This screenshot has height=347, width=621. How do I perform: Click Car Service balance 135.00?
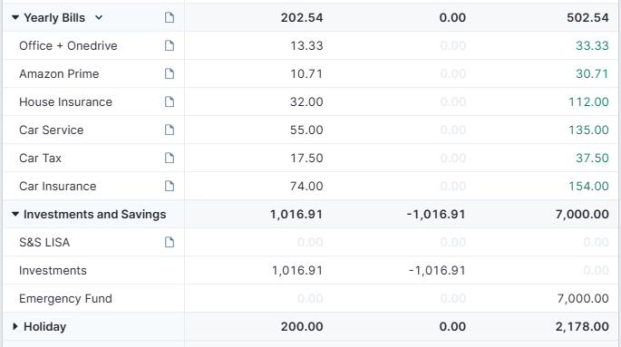pos(588,130)
